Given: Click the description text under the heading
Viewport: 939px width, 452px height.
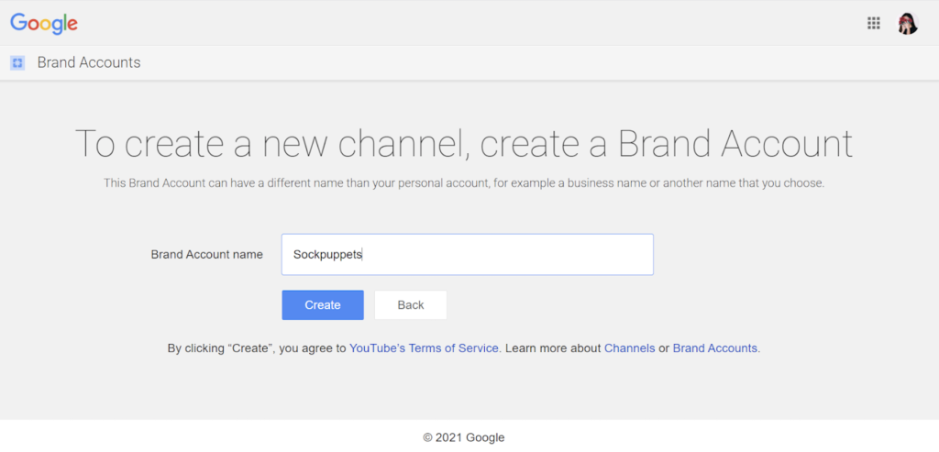Looking at the screenshot, I should pos(464,183).
